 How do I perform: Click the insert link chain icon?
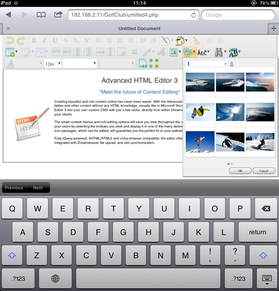coord(147,52)
